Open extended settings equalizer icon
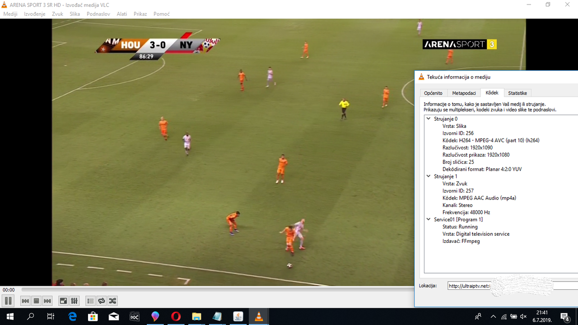Screen dimensions: 578x325 coord(75,301)
